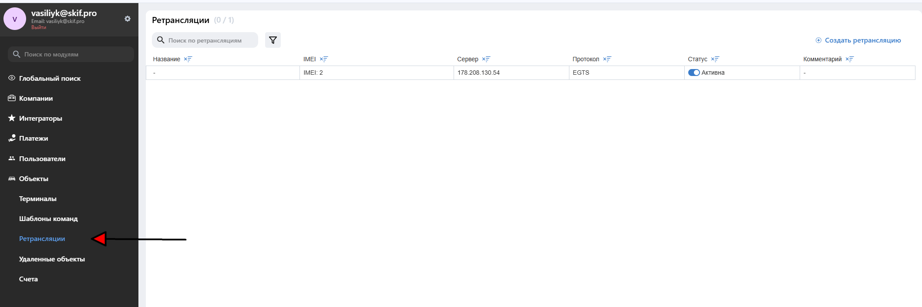Select the EGTS protocol cell

(626, 73)
